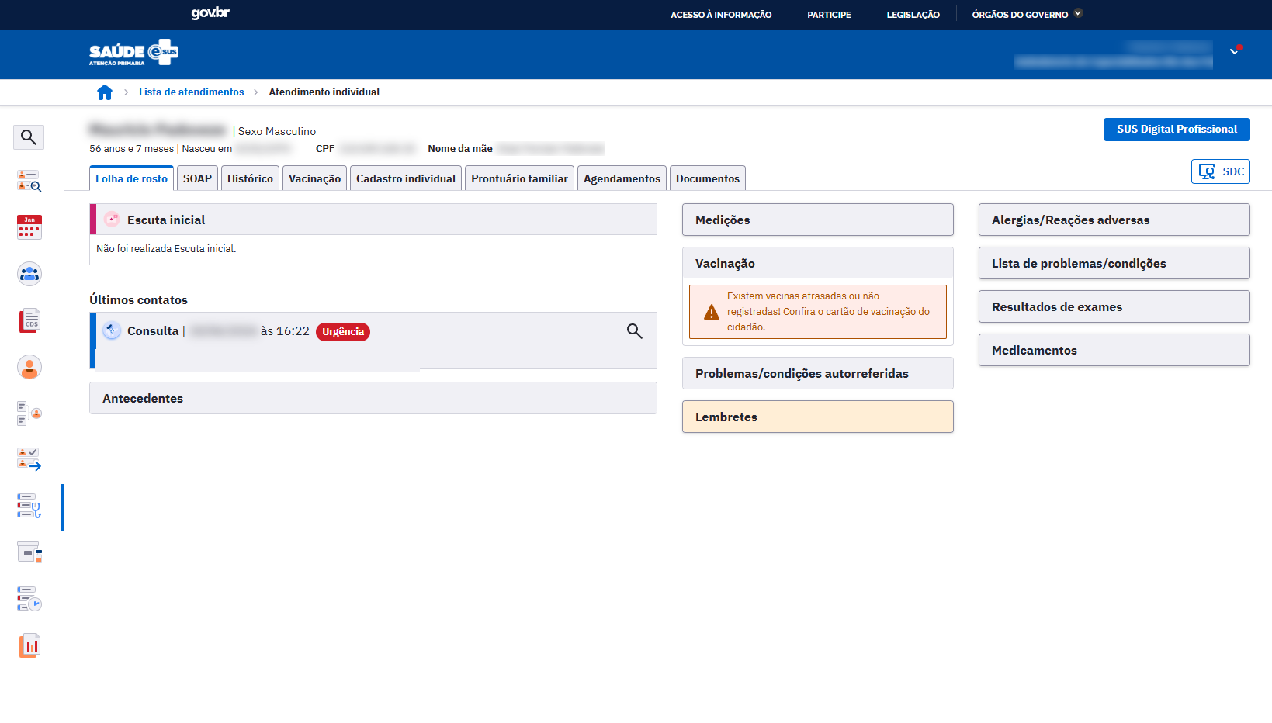1272x723 pixels.
Task: Expand Lista de problemas/condições panel
Action: click(1114, 263)
